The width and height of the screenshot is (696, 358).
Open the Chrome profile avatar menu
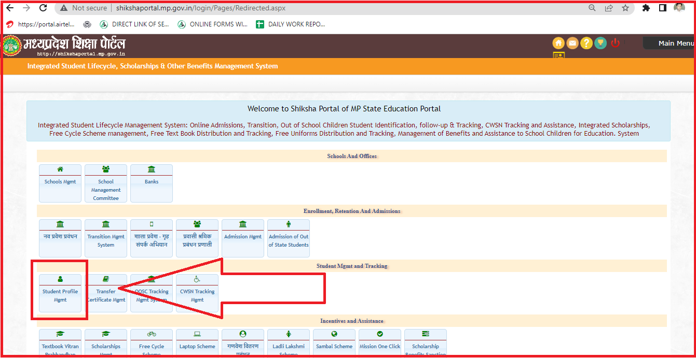click(x=679, y=8)
